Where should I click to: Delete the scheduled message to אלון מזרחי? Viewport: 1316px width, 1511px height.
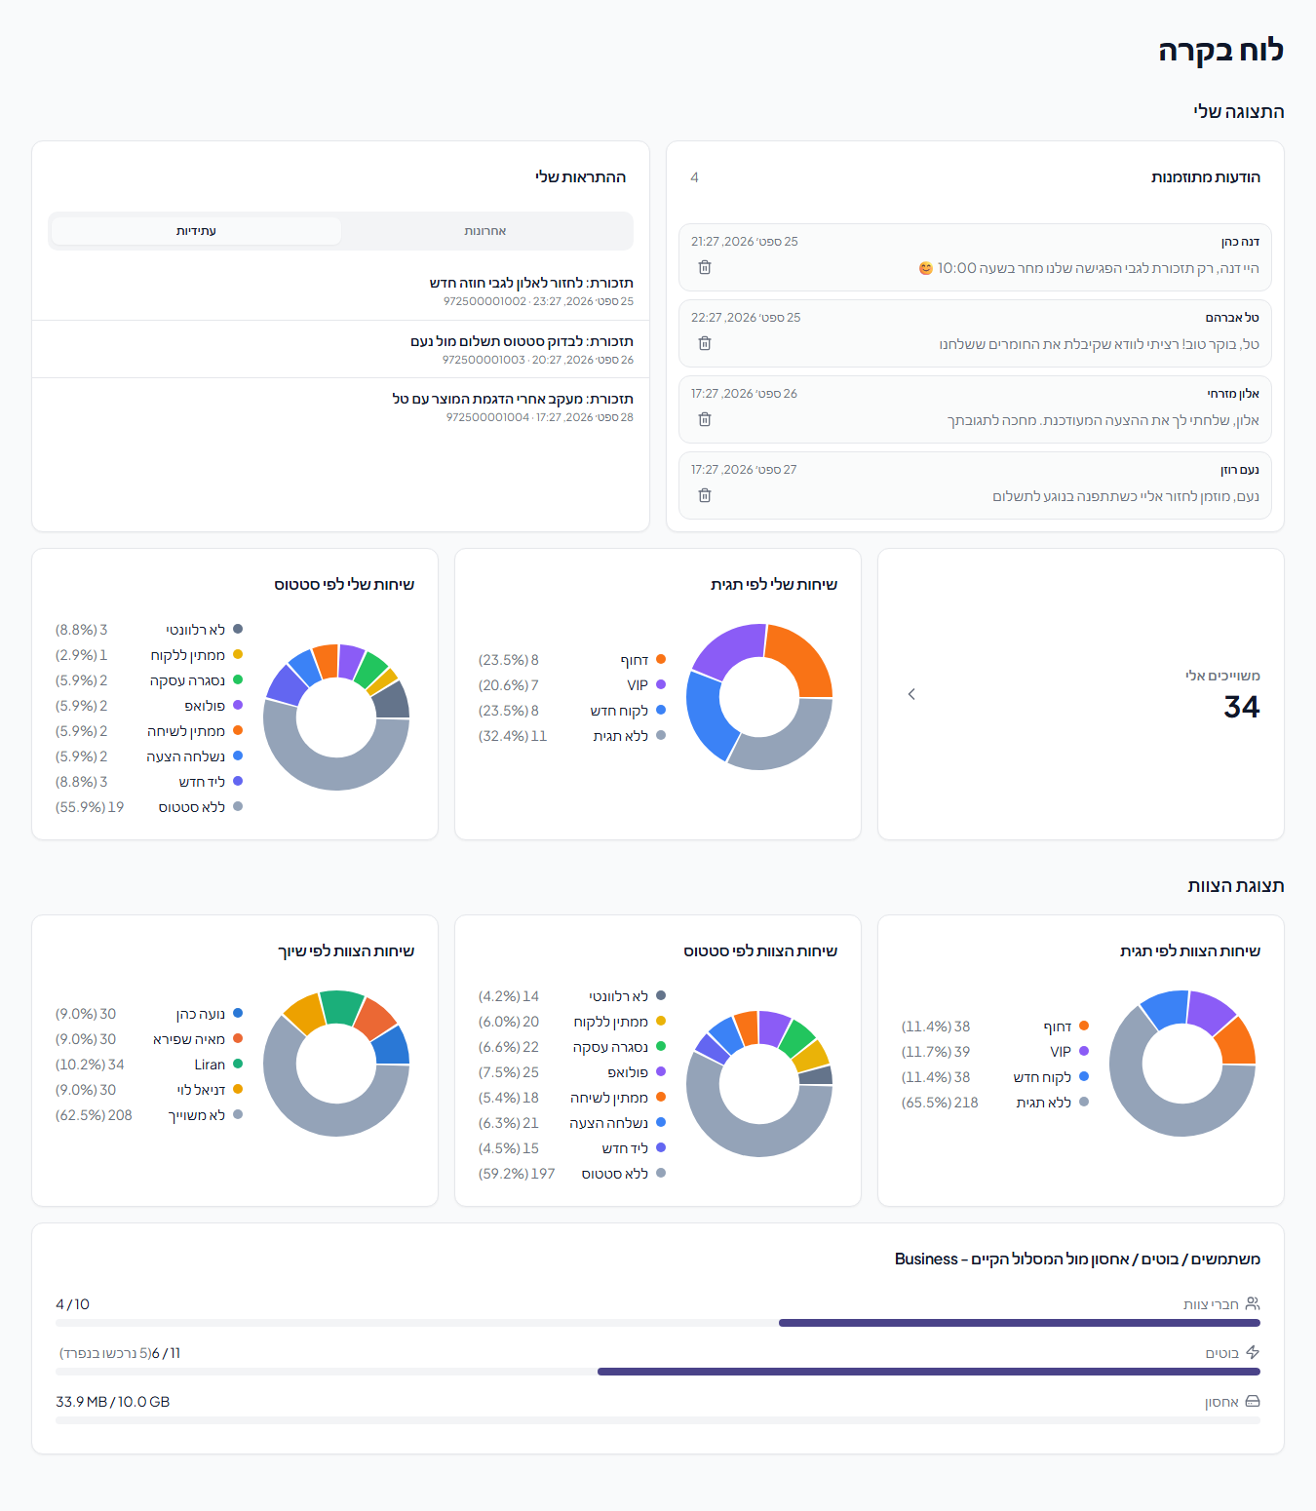705,419
